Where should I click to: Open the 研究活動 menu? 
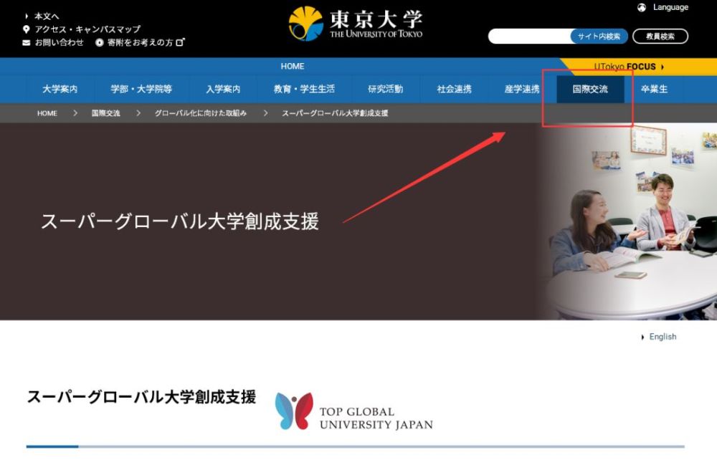click(386, 89)
